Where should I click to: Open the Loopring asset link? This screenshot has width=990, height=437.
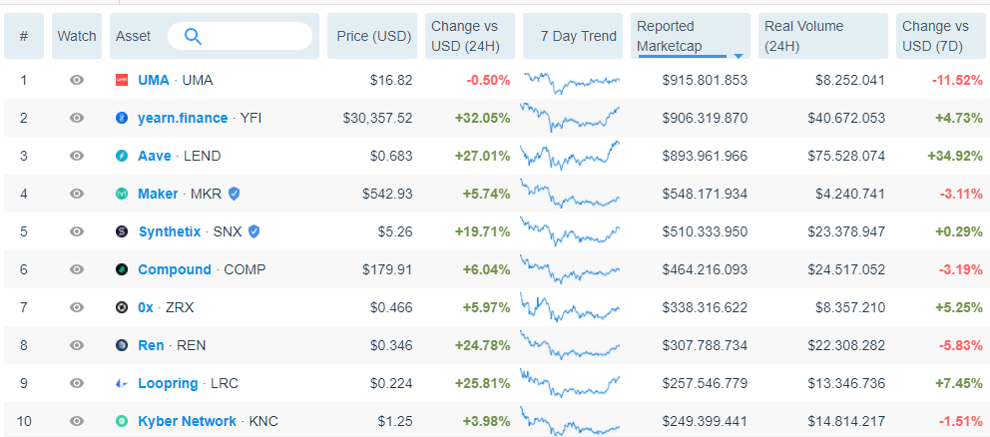pos(168,383)
